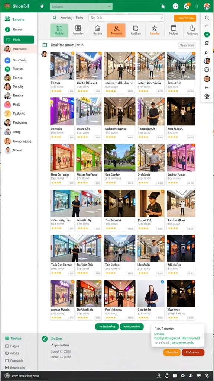Click the eye icon in the bottom taskbar
Screen dimensions: 214x381
(x=183, y=376)
